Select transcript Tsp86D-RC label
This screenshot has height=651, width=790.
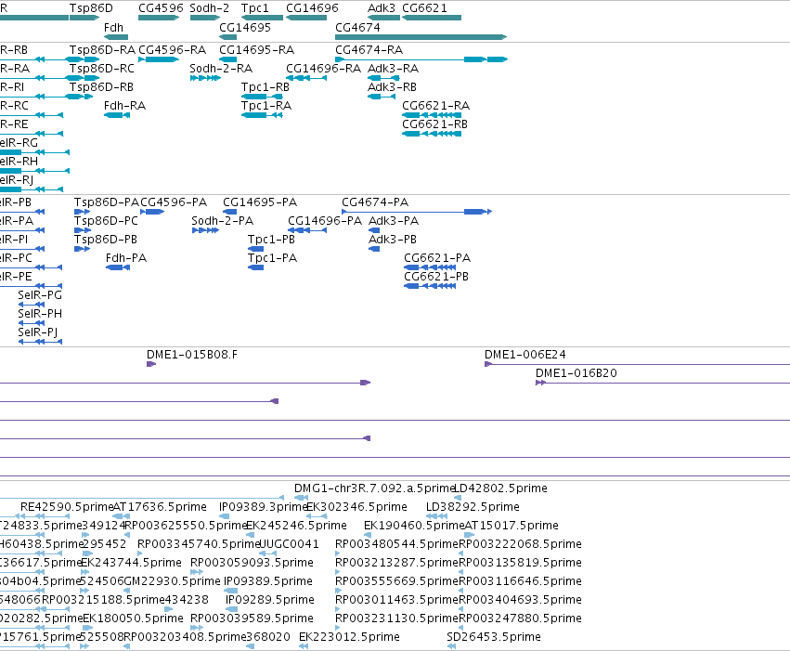(102, 69)
